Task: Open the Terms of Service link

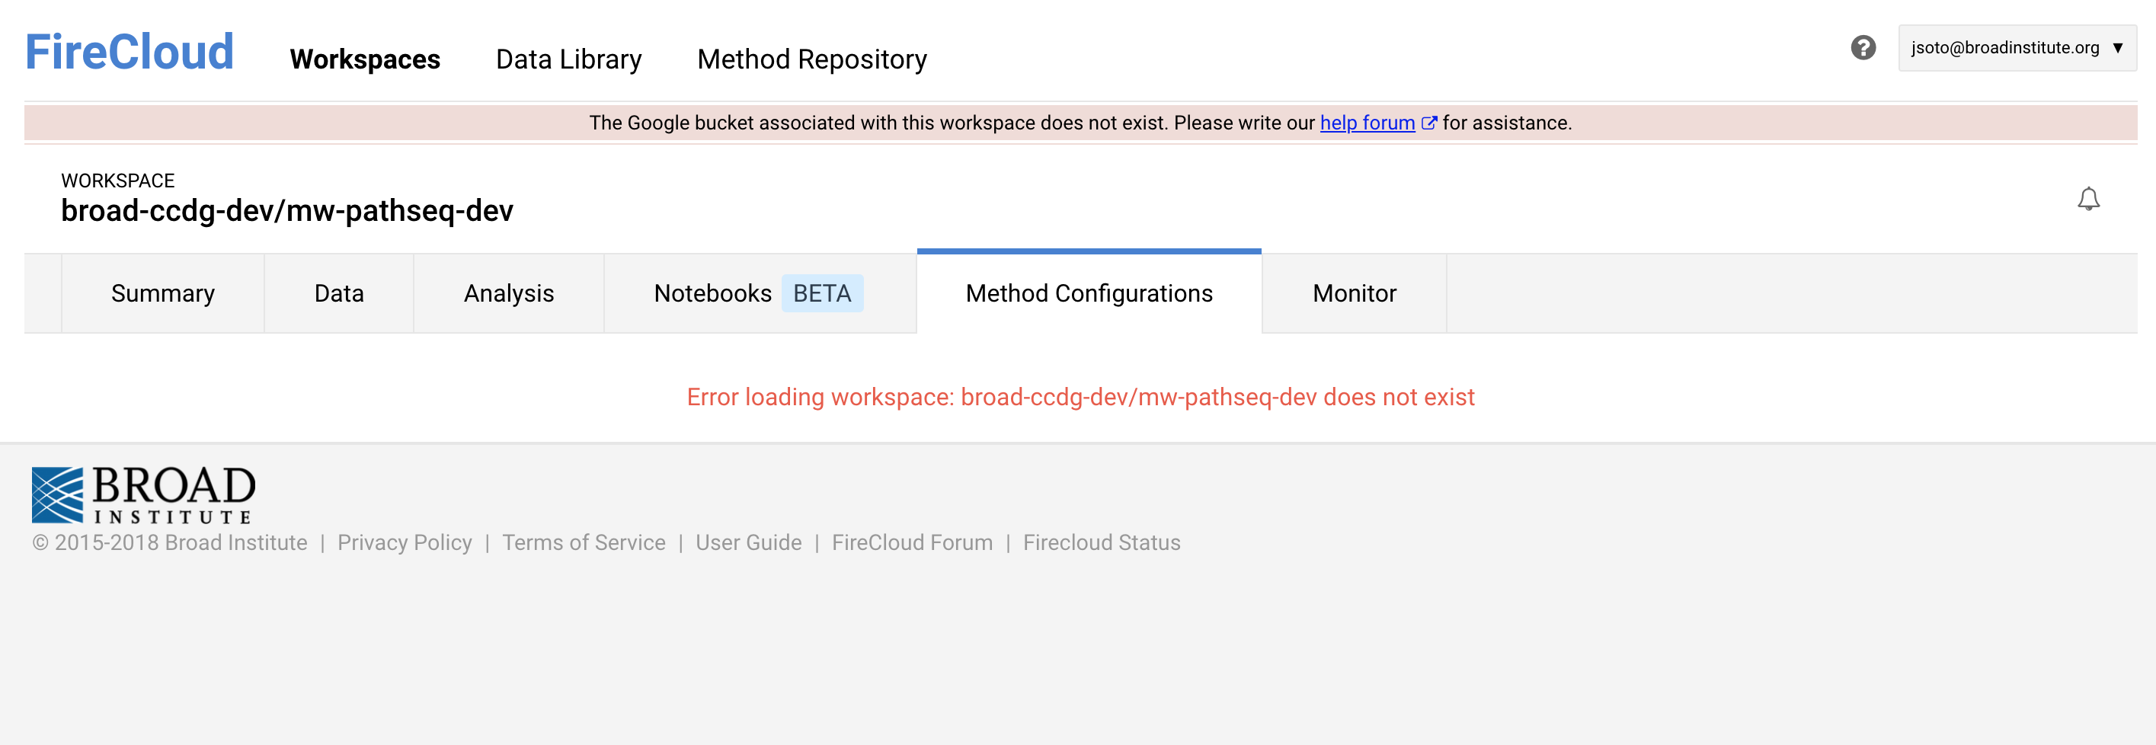Action: tap(584, 542)
